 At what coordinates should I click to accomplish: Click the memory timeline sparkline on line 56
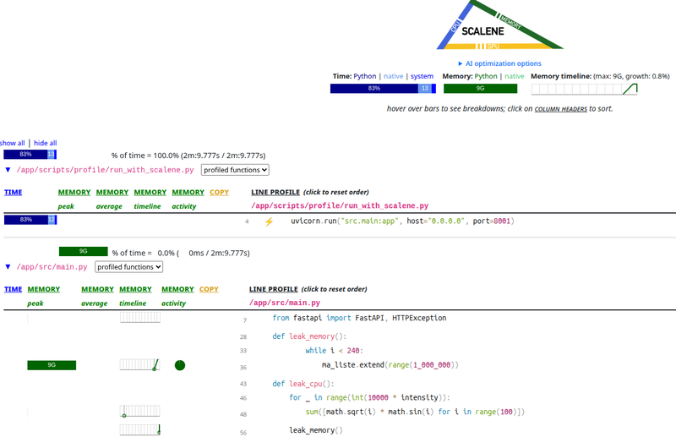tap(140, 429)
